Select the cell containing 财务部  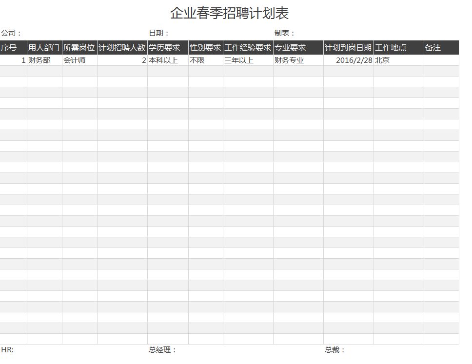[44, 60]
